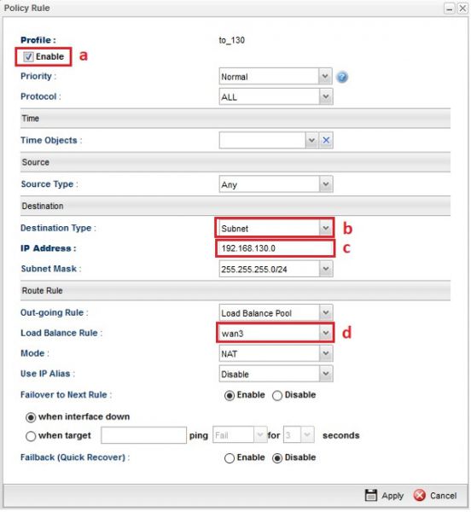Open the Destination Type dropdown
Screen dimensions: 471x512
pyautogui.click(x=325, y=228)
